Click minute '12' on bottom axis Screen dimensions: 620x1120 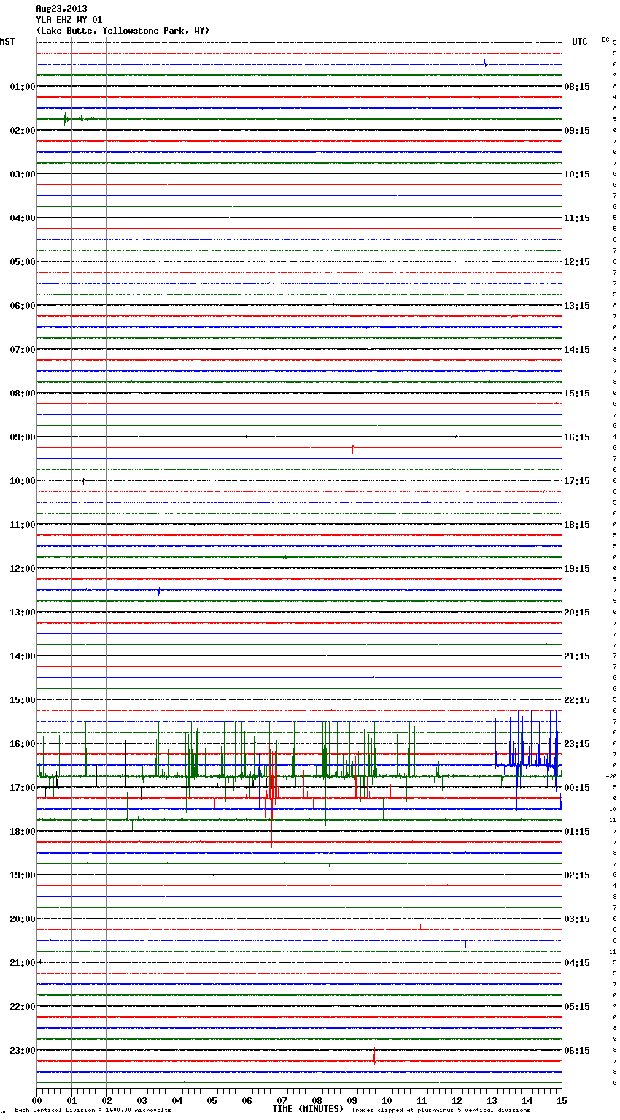457,1100
